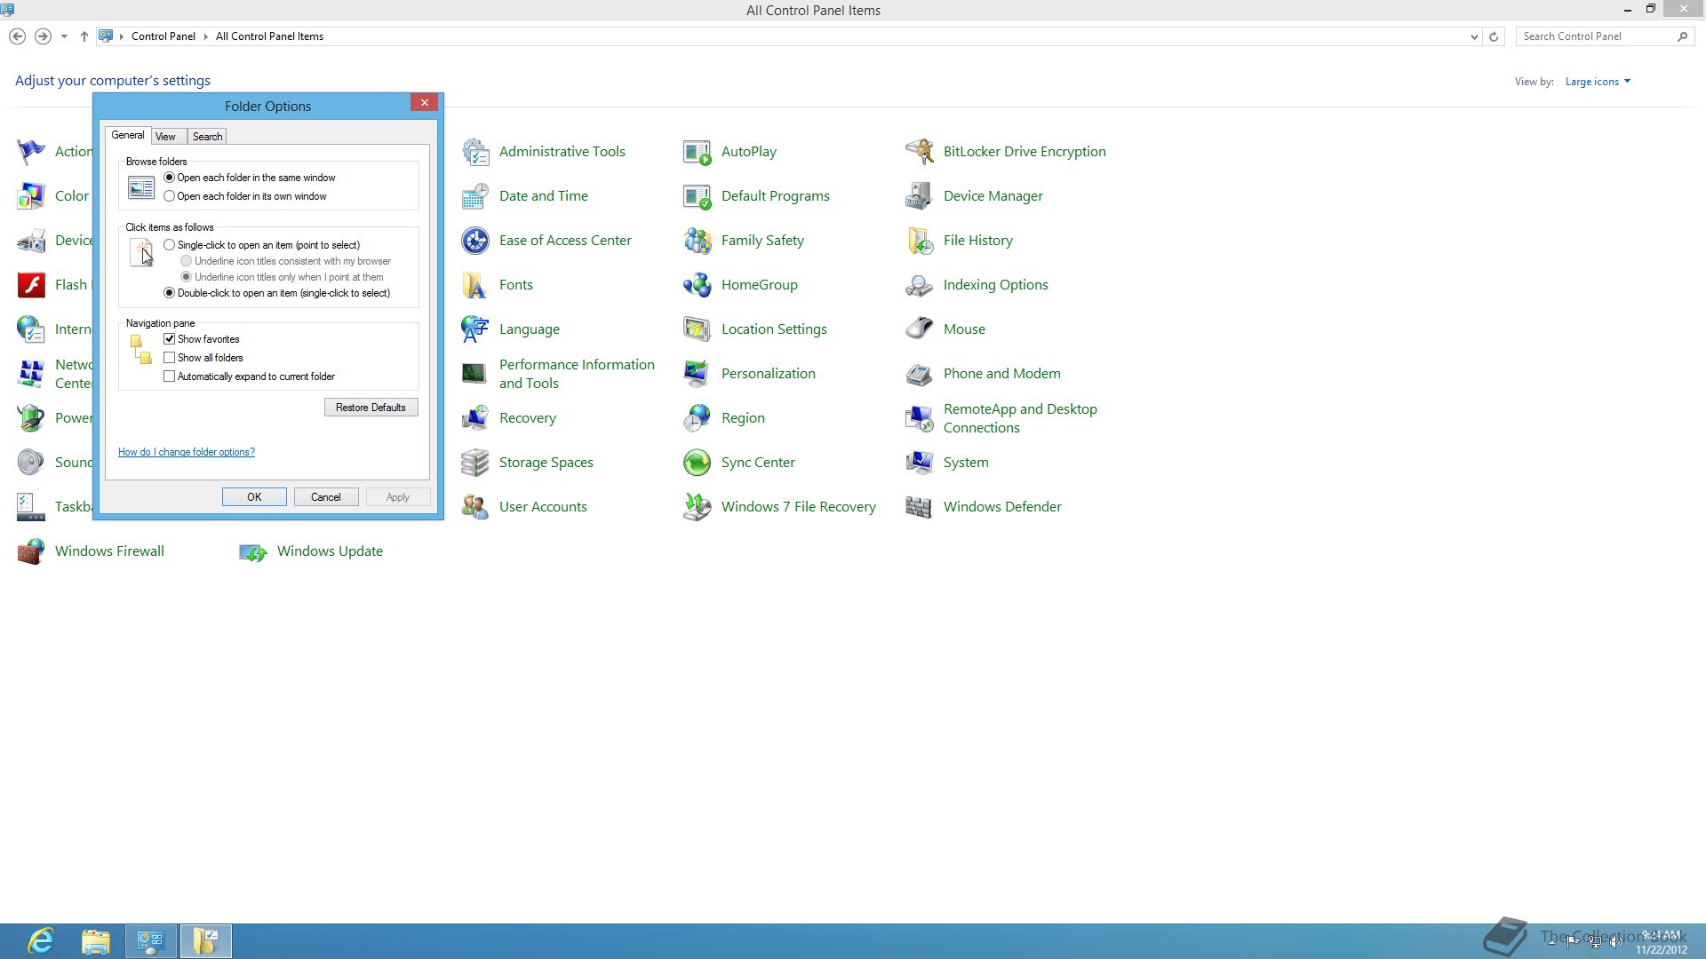Open the Storage Spaces icon
This screenshot has height=959, width=1706.
(x=475, y=463)
